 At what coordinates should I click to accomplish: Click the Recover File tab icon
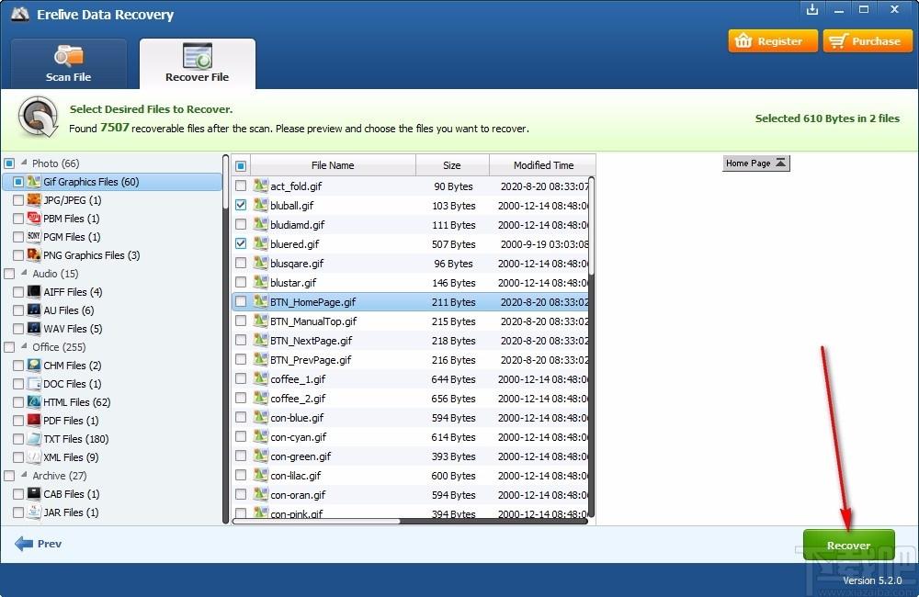(x=197, y=56)
